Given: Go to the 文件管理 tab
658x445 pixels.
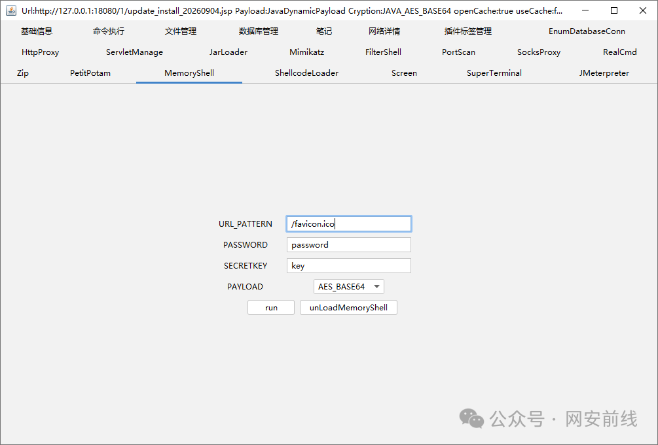Looking at the screenshot, I should (x=181, y=31).
